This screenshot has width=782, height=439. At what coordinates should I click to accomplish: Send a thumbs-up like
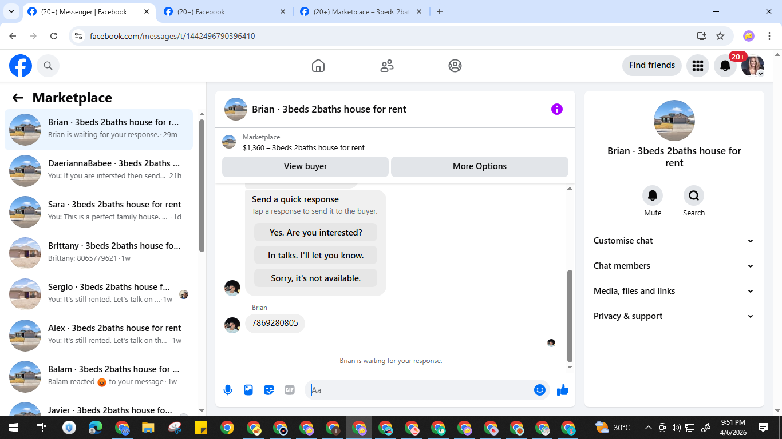coord(563,390)
